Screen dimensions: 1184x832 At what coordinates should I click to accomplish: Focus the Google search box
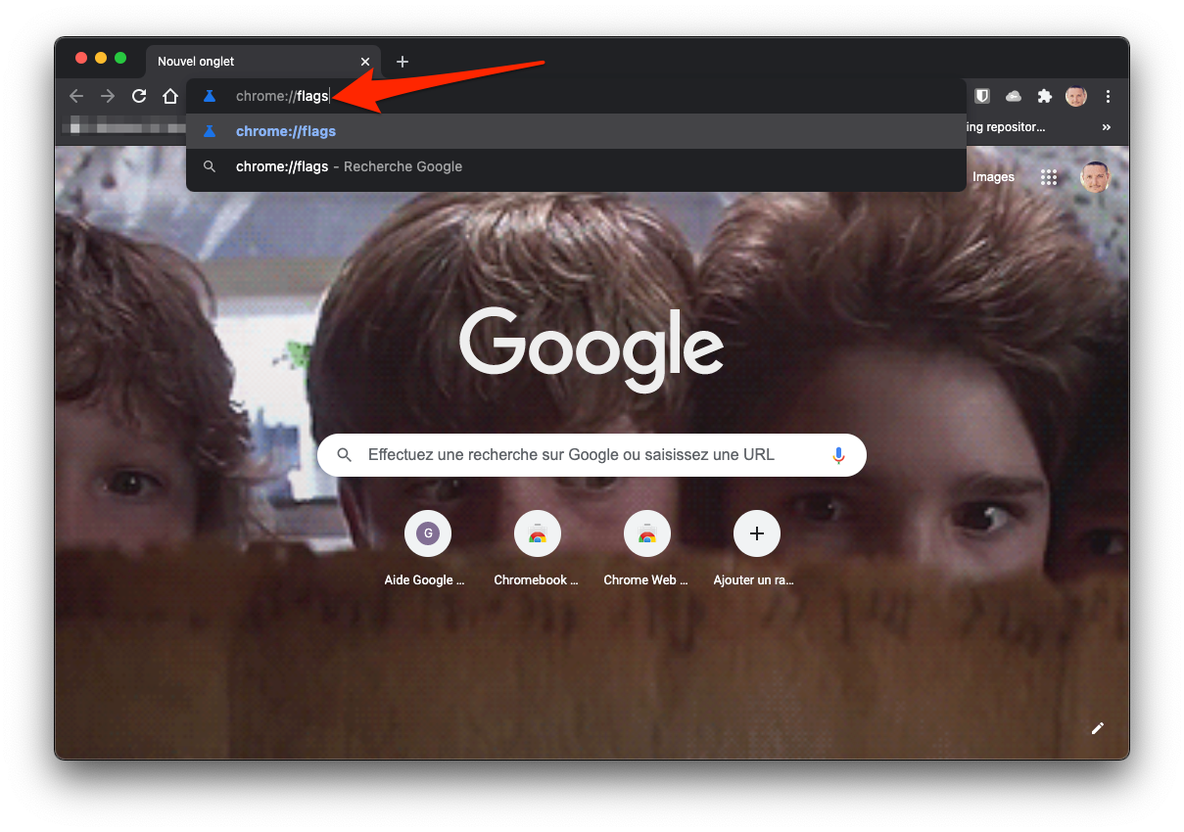point(592,455)
